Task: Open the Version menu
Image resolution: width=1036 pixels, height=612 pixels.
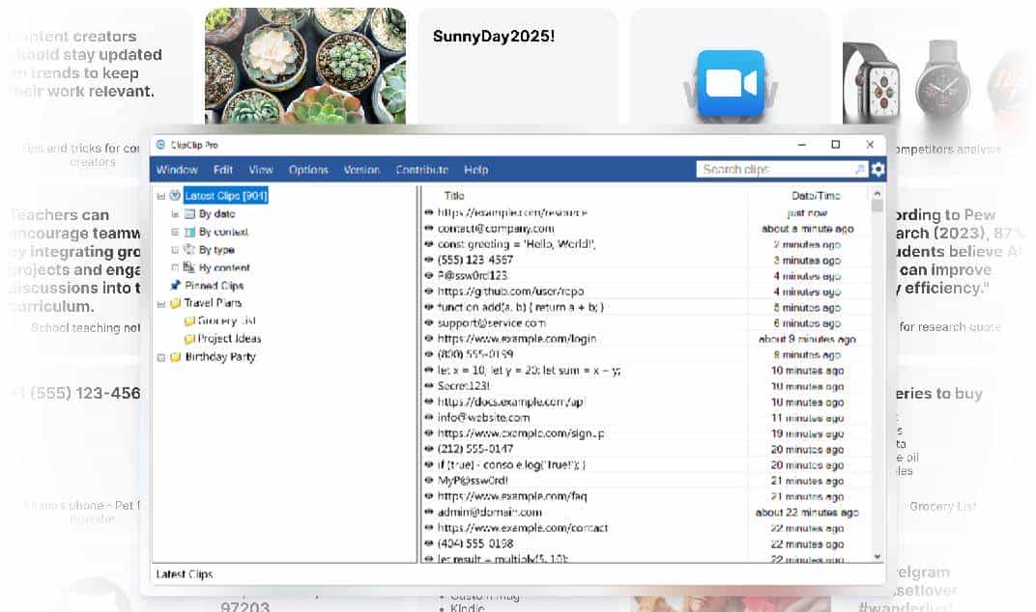Action: 361,170
